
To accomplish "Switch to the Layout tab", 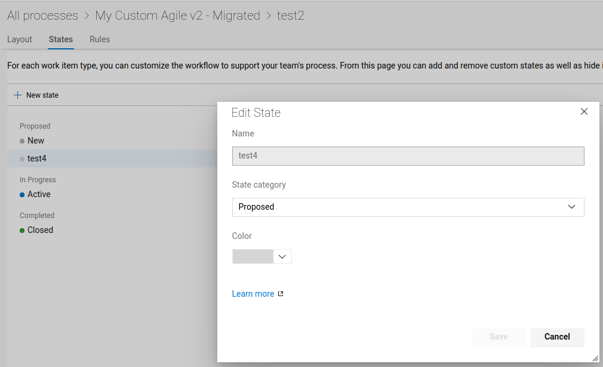I will (x=20, y=39).
